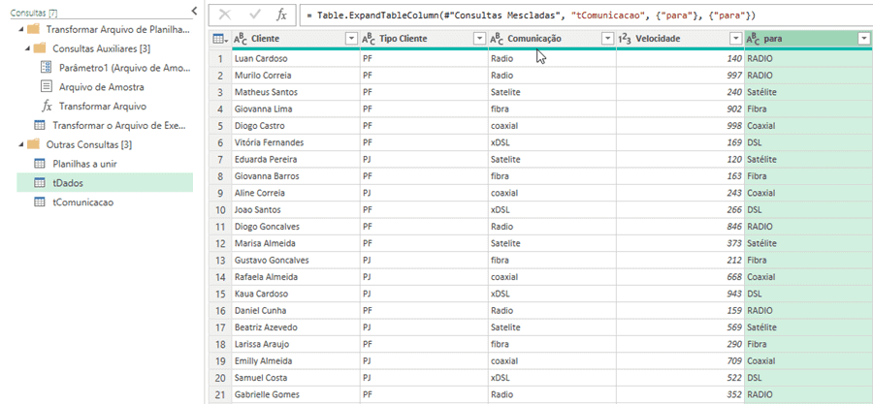Screen dimensions: 873x404
Task: Open the para column filter dropdown
Action: point(863,39)
